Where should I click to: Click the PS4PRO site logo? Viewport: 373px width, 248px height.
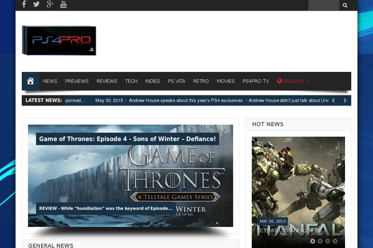click(x=59, y=40)
